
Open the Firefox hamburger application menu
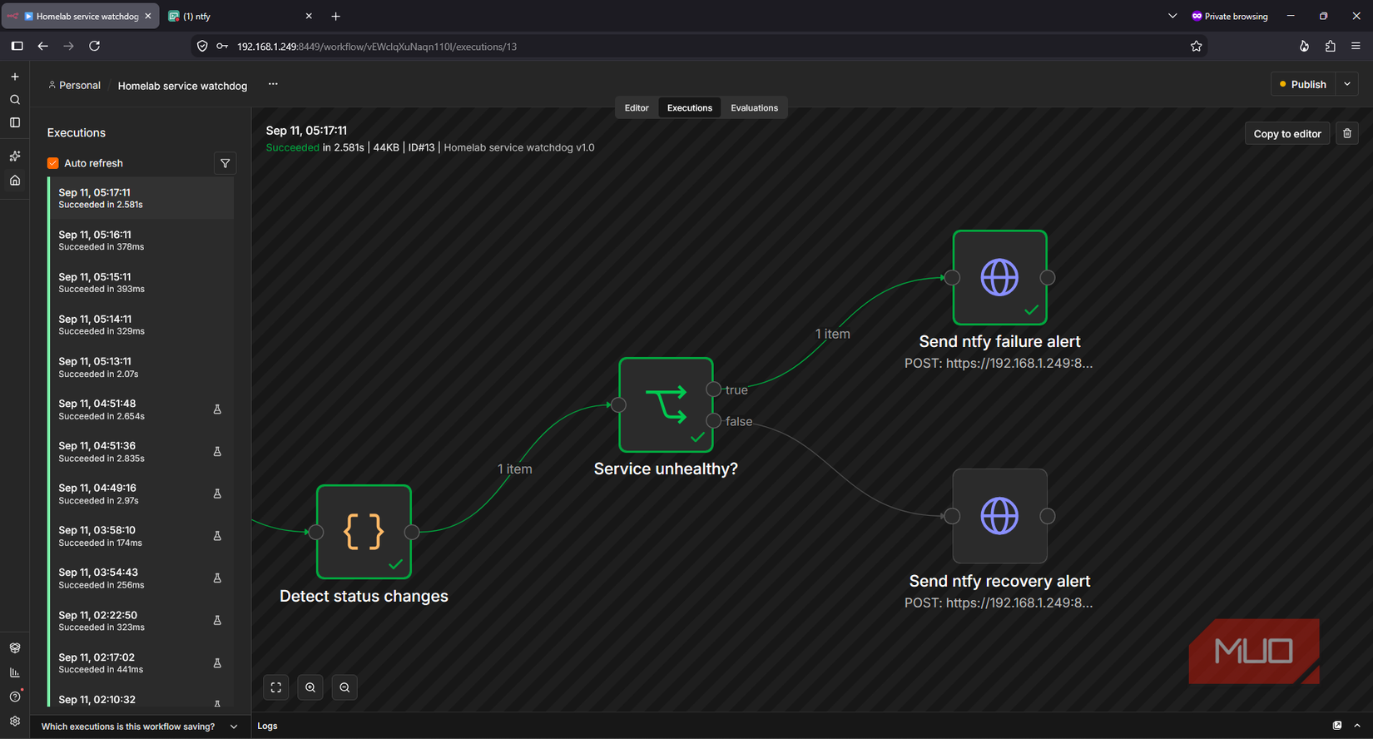tap(1356, 47)
